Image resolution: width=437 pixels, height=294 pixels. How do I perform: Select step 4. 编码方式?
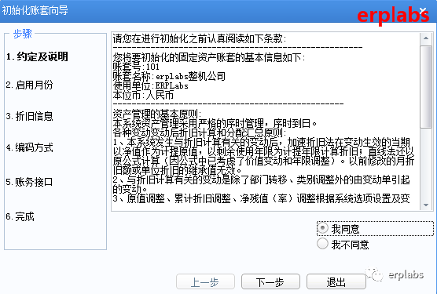pyautogui.click(x=29, y=147)
